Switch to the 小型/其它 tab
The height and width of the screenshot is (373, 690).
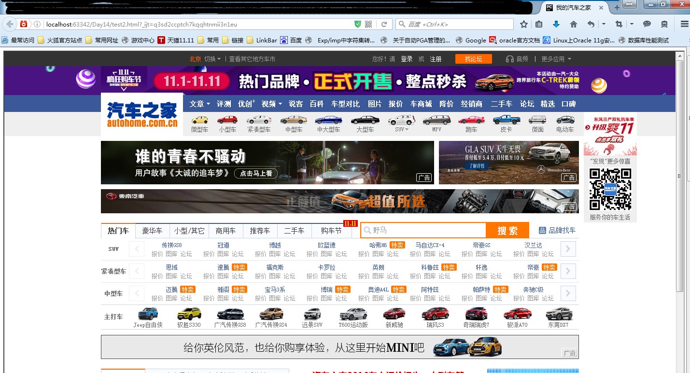pos(189,231)
